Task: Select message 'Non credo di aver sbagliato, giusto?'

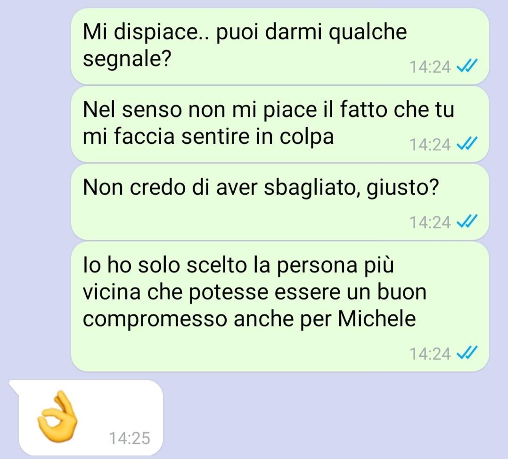Action: click(280, 202)
